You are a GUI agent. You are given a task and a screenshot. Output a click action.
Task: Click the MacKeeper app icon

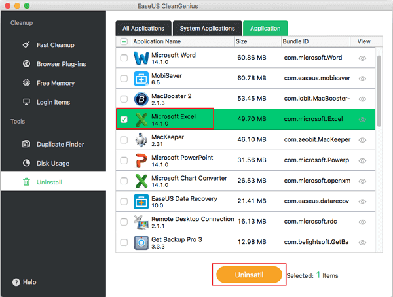[141, 140]
